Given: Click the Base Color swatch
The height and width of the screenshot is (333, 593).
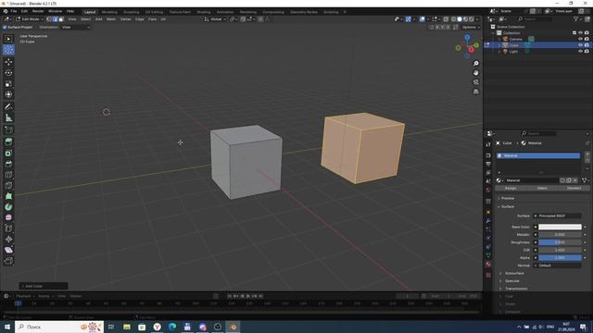Looking at the screenshot, I should click(x=560, y=227).
